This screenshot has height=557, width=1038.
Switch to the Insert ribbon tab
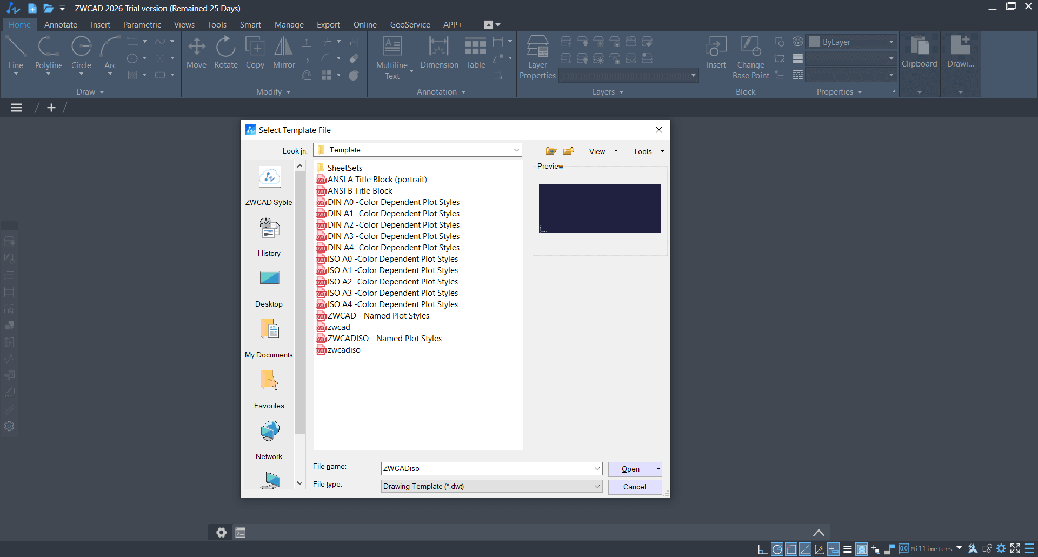click(x=100, y=25)
